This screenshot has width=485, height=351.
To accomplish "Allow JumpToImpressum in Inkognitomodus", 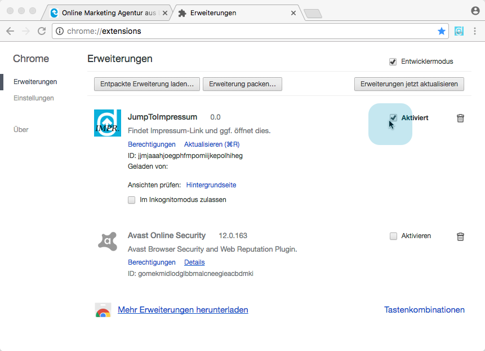I will pos(132,200).
